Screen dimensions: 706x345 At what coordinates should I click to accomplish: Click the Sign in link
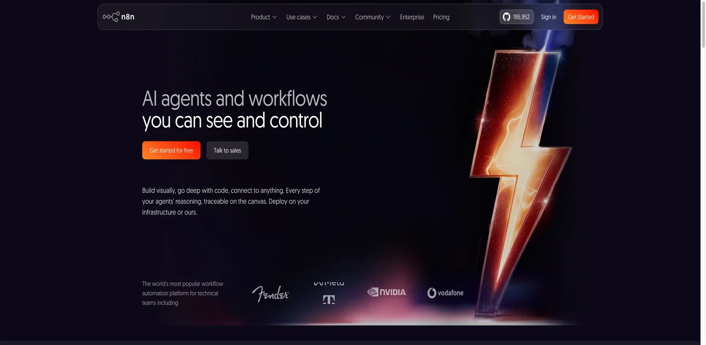coord(548,17)
